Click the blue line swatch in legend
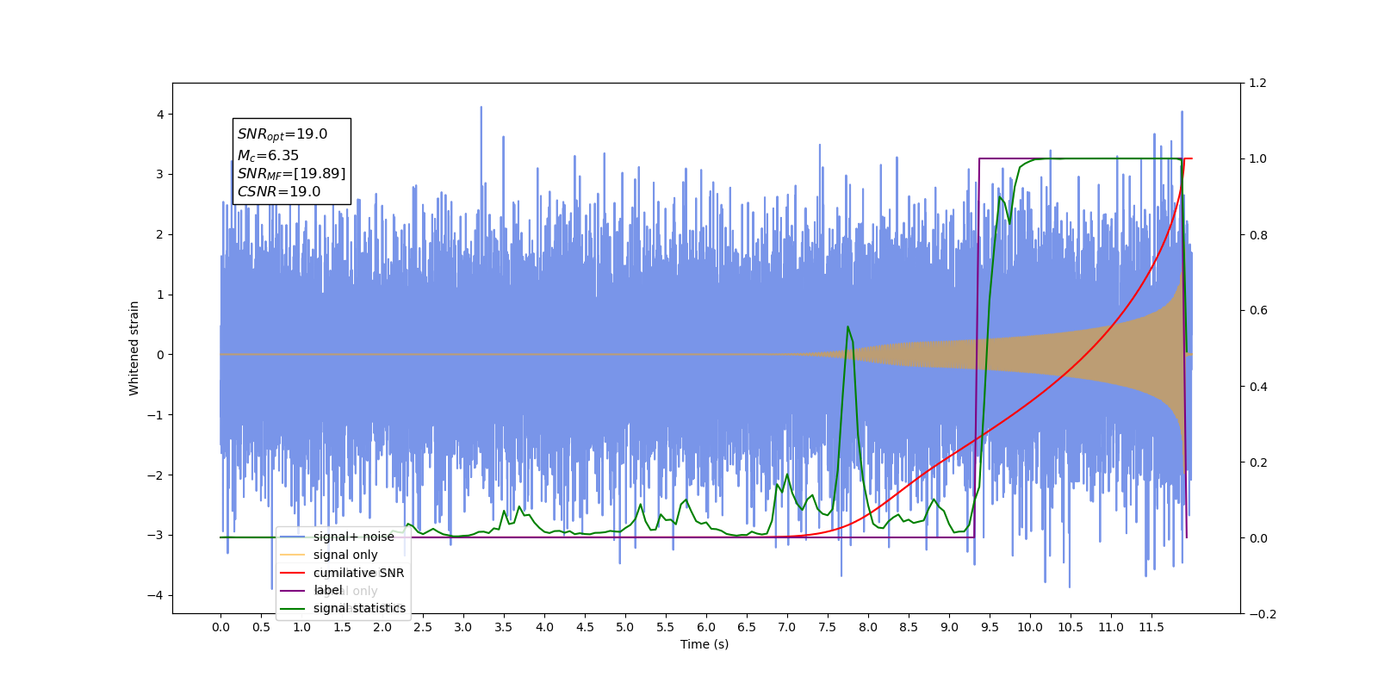1378x689 pixels. tap(293, 537)
